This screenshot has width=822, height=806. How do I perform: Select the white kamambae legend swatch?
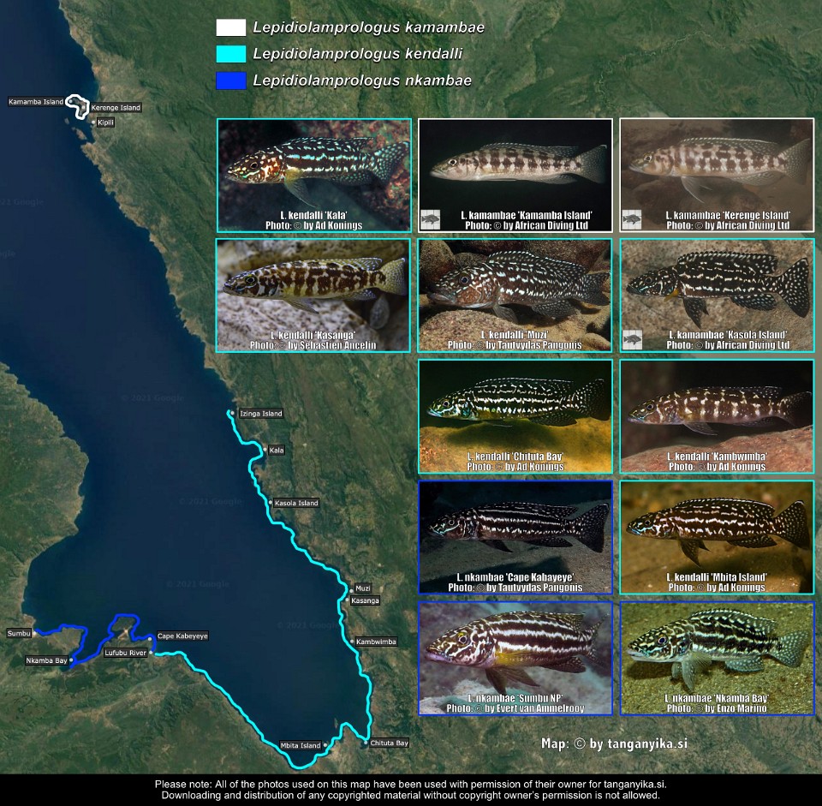(230, 27)
